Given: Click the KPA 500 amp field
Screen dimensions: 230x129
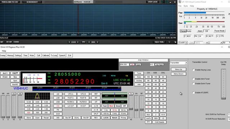Looking at the screenshot, I should [124, 64].
